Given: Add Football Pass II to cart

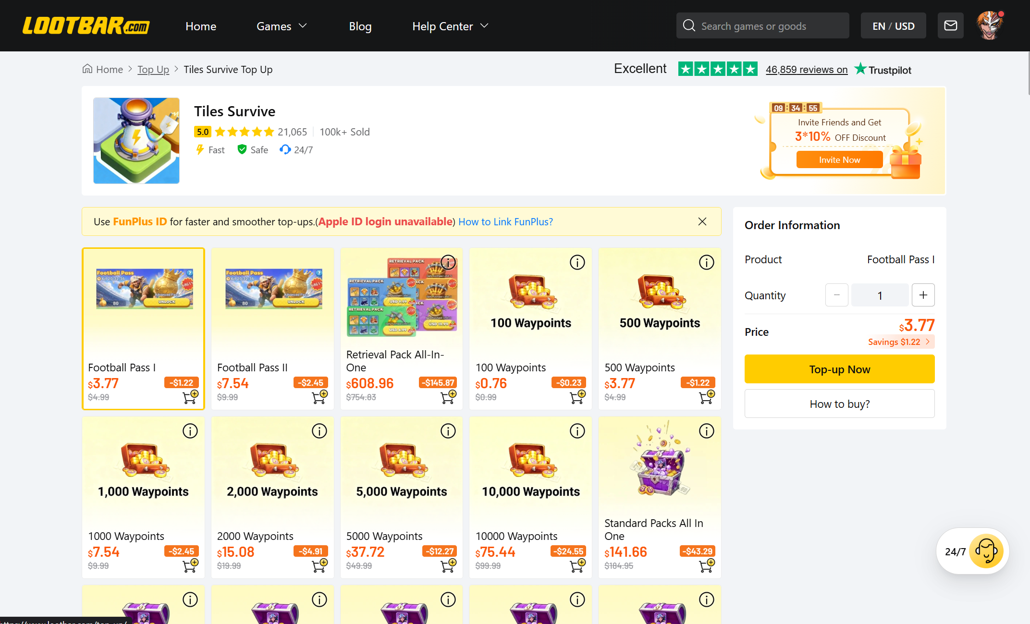Looking at the screenshot, I should pyautogui.click(x=319, y=397).
